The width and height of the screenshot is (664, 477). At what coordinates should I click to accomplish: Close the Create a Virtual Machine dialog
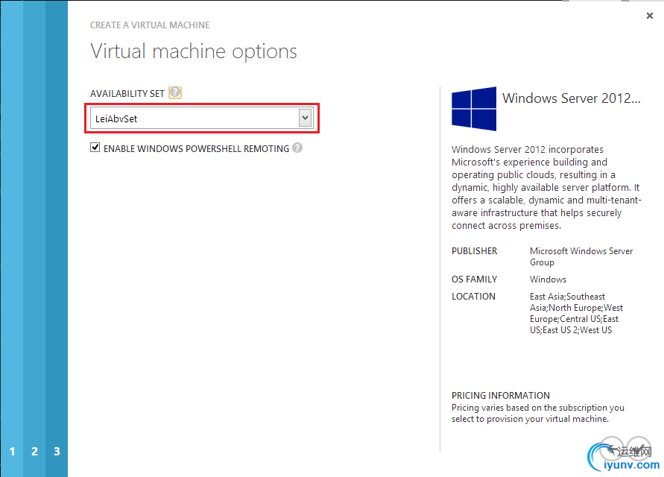tap(650, 16)
